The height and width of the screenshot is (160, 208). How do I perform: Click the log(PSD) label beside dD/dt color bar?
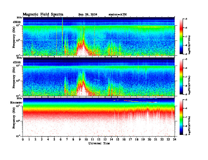[189, 85]
